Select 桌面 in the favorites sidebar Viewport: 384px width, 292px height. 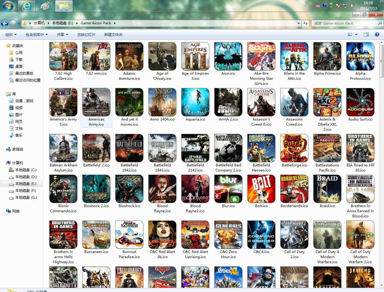19,66
